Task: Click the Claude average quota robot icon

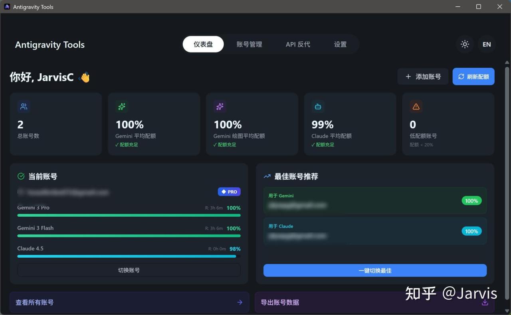Action: click(x=318, y=106)
